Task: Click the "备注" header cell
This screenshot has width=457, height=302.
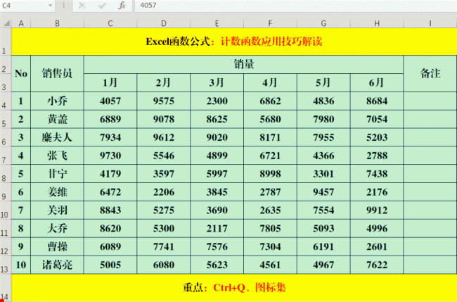Action: click(x=430, y=73)
